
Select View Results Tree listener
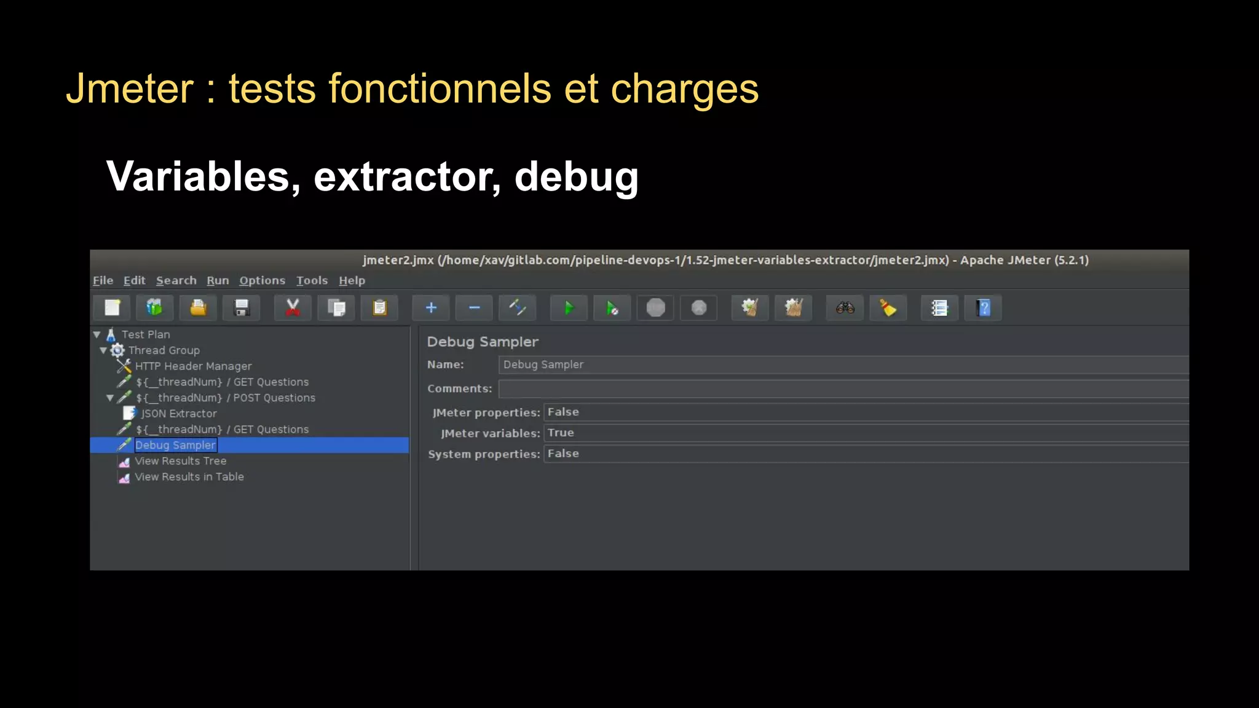[181, 462]
